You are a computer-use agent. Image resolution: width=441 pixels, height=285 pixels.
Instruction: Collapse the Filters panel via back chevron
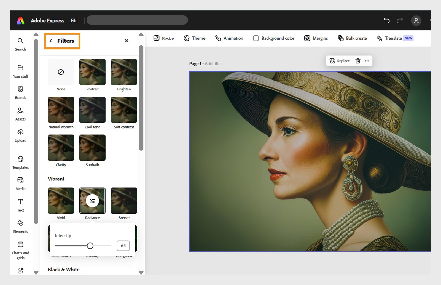coord(51,41)
